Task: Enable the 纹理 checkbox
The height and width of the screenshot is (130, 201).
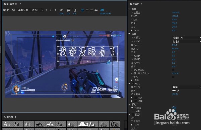Action: (x=136, y=101)
